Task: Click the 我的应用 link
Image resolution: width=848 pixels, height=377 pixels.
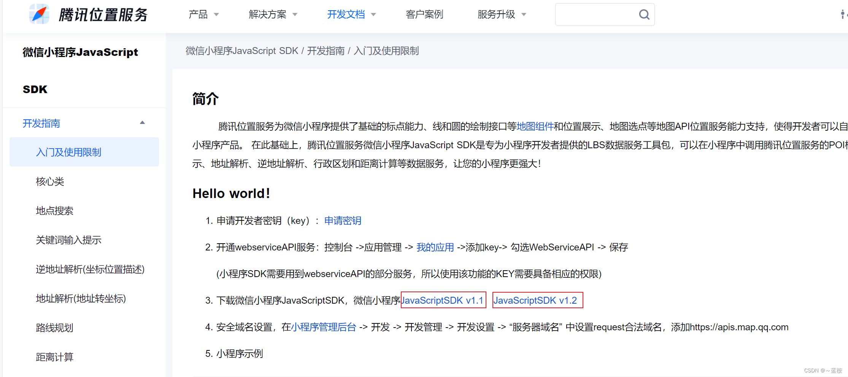Action: coord(435,247)
